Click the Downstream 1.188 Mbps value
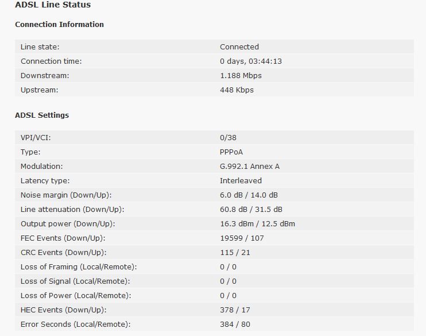426x336 pixels. 241,76
